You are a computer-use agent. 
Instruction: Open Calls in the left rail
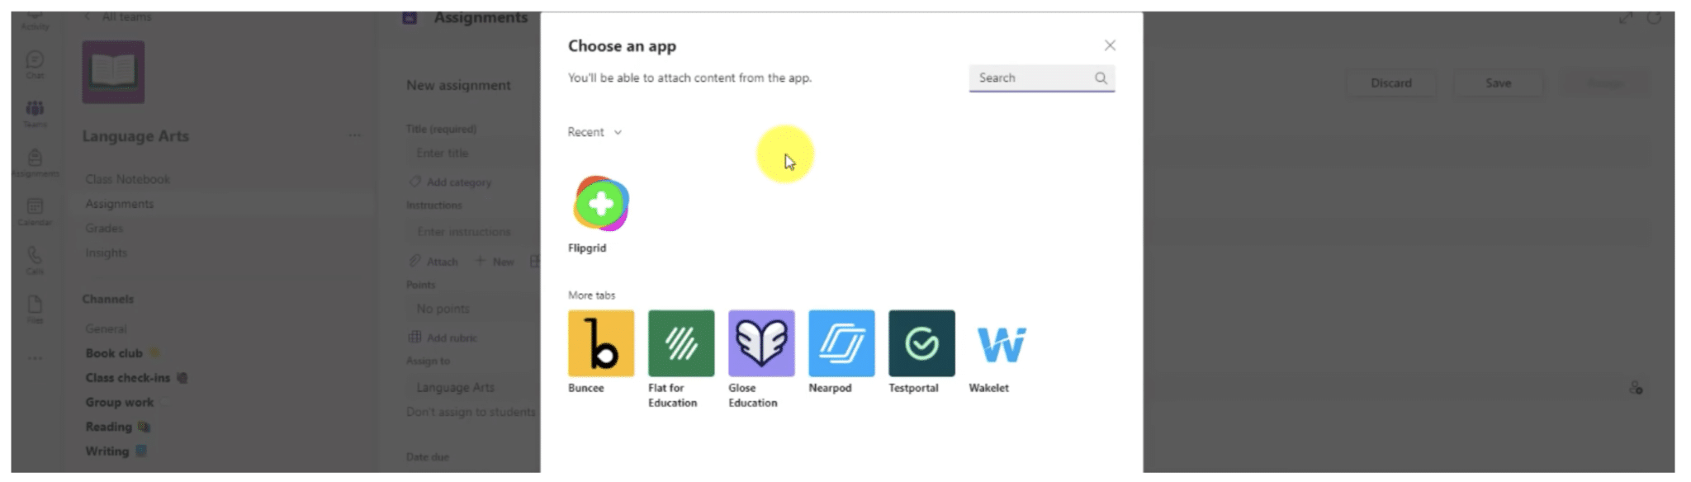click(35, 260)
